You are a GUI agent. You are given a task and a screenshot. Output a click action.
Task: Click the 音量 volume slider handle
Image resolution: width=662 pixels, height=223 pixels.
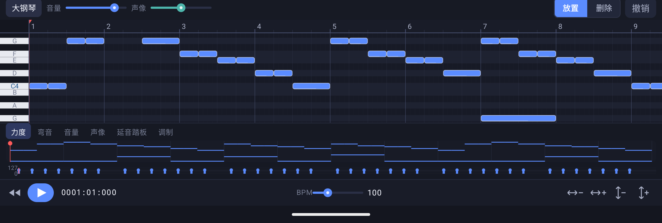click(114, 8)
